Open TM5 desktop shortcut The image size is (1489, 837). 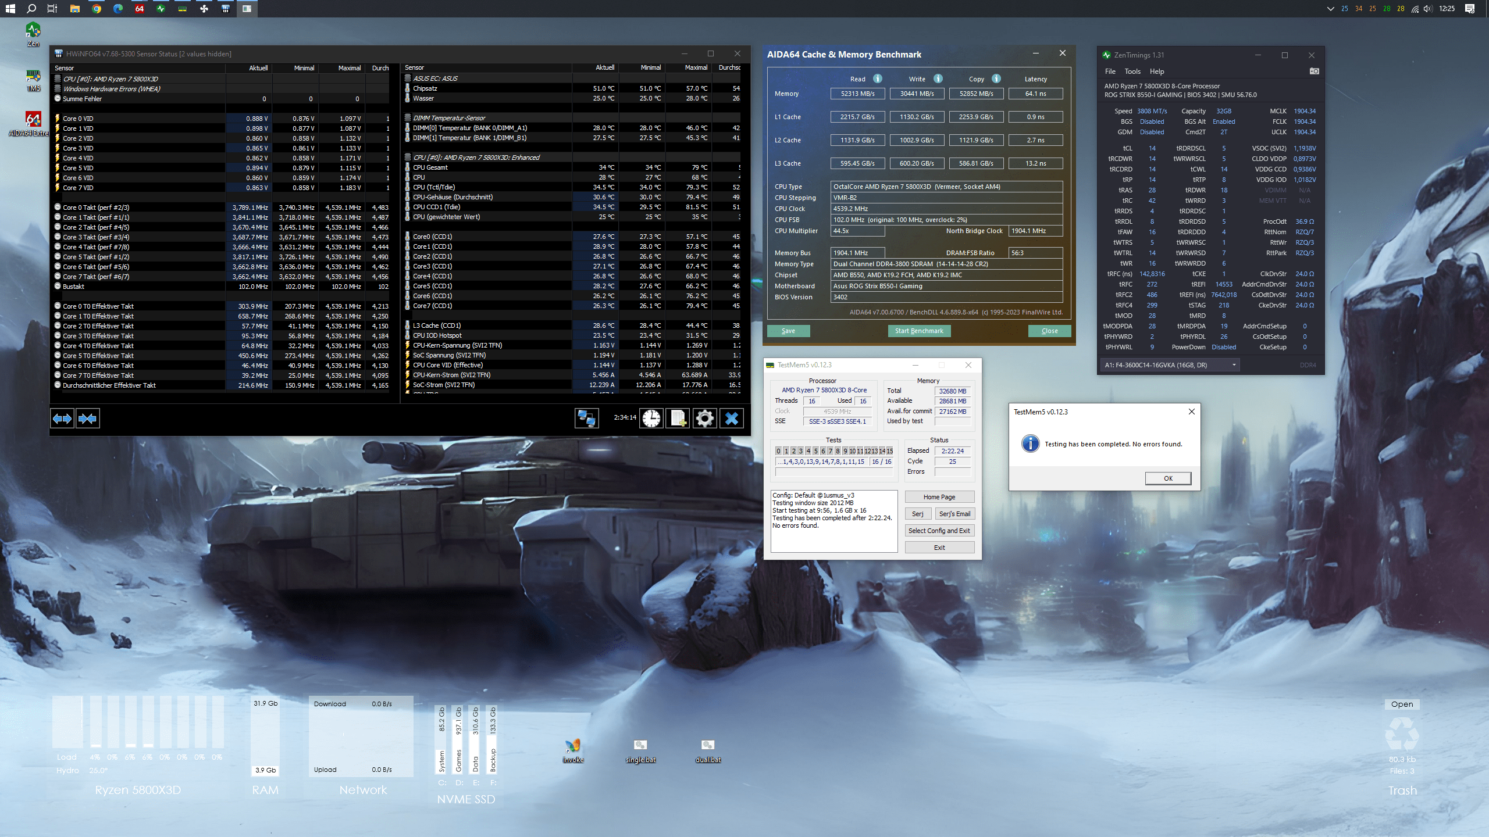tap(33, 80)
